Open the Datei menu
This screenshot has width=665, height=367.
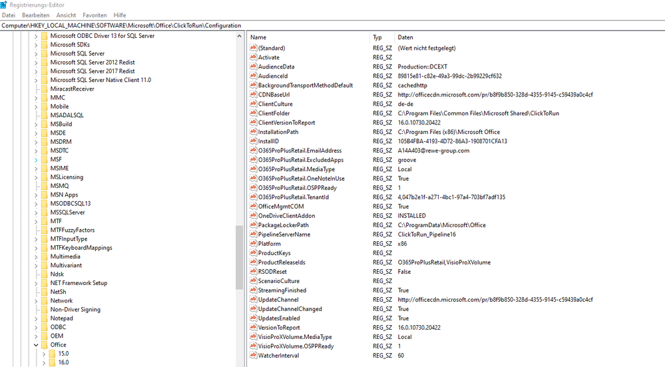(x=9, y=15)
